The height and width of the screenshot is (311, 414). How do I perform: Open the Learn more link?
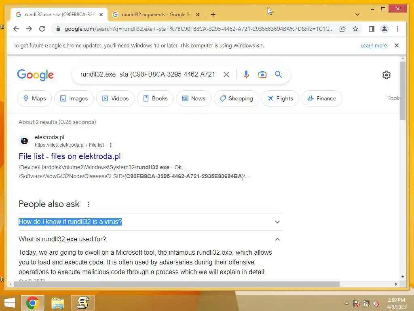point(374,45)
